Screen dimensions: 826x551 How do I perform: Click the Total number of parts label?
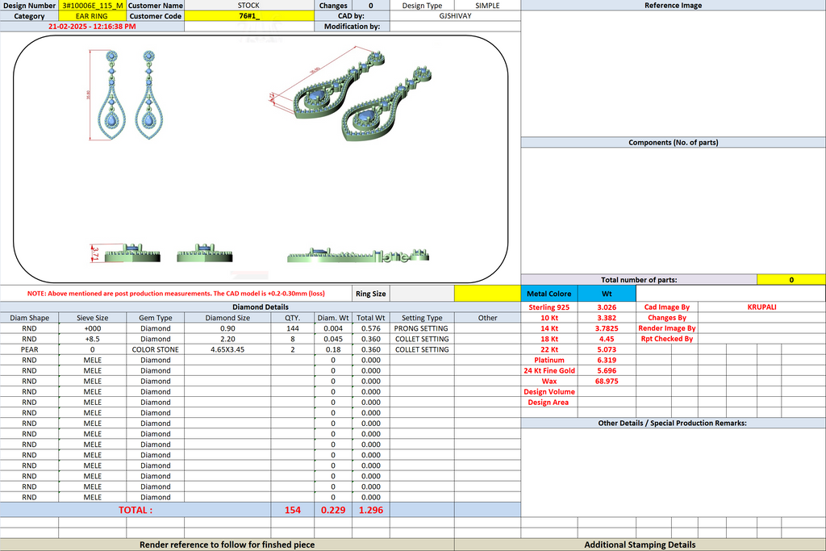(x=639, y=280)
